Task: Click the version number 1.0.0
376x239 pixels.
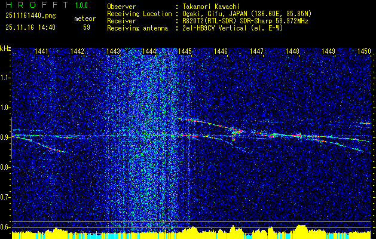Action: [x=81, y=5]
